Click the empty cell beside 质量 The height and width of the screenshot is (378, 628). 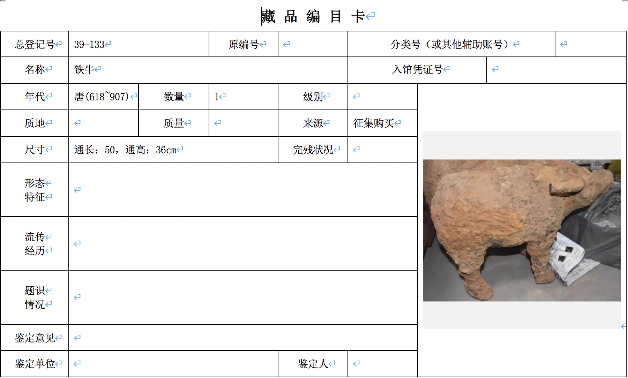(x=244, y=123)
